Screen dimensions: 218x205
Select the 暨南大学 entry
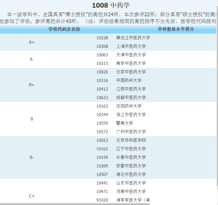pyautogui.click(x=125, y=123)
